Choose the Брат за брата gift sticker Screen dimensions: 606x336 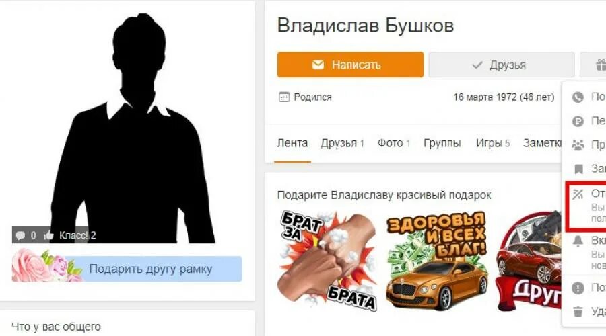click(x=327, y=261)
